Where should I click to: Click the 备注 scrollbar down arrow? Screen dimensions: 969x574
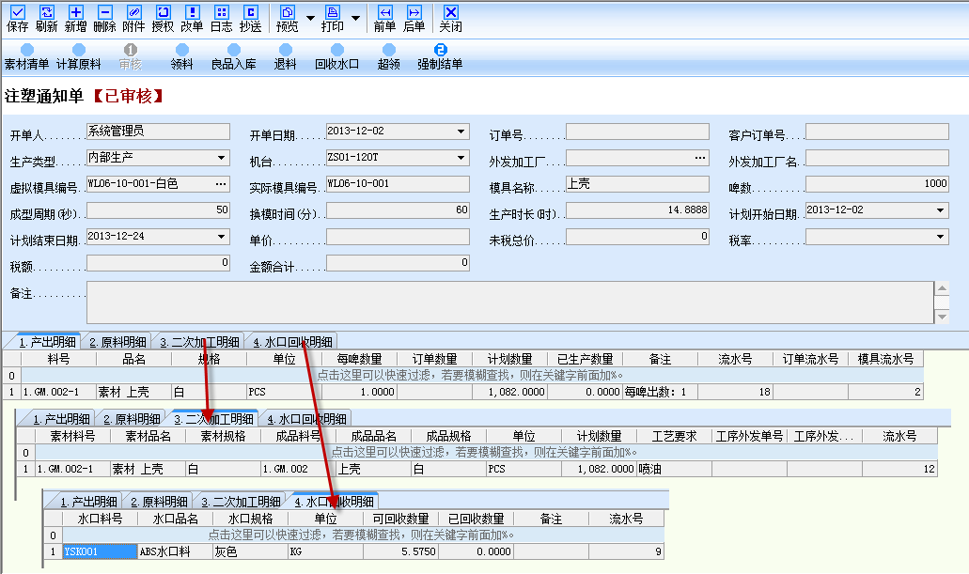pos(942,317)
